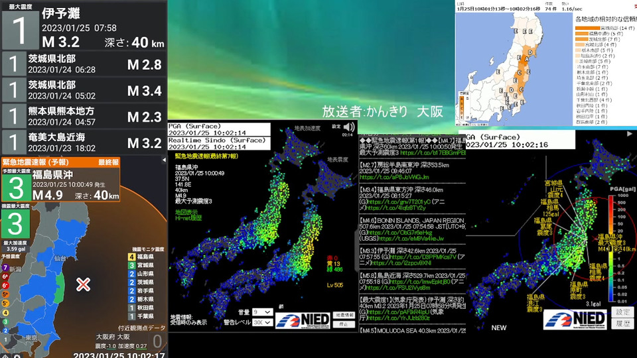Screen dimensions: 637x358
Task: Click the 福島県 浪江 震度3 map callout
Action: 535,303
